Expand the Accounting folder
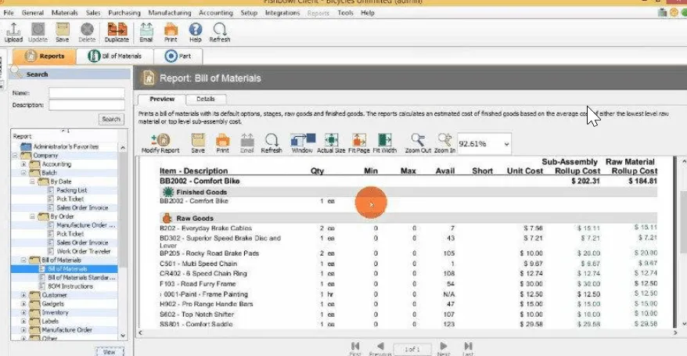687x356 pixels. pos(23,164)
